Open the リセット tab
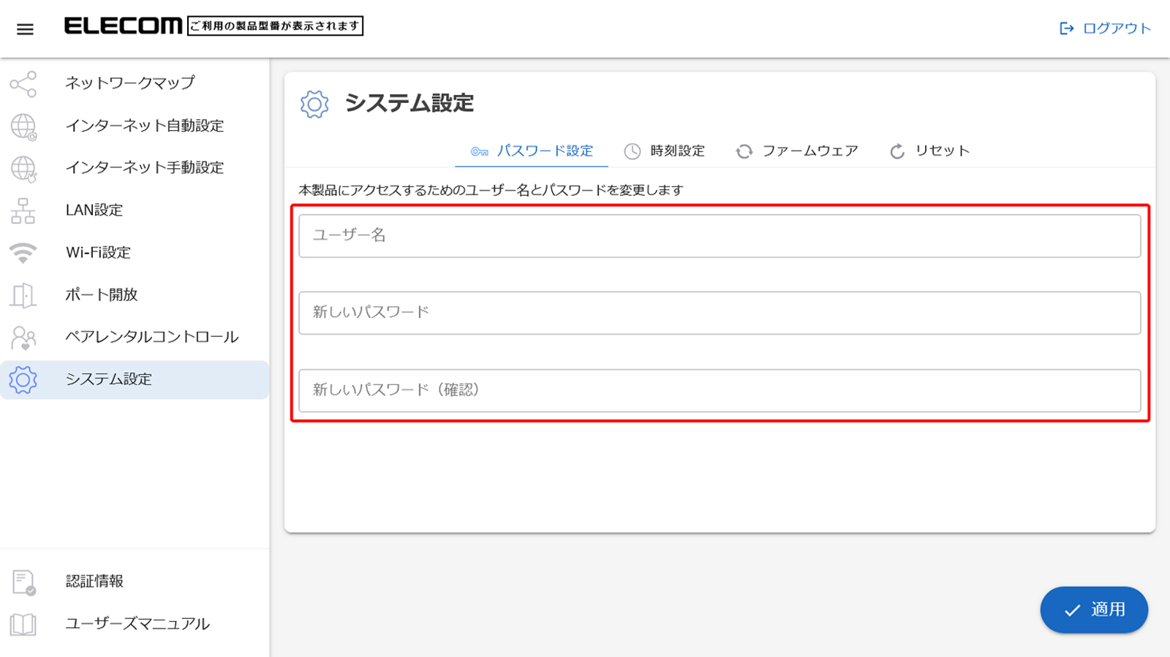Screen dimensions: 1170x657 click(929, 151)
